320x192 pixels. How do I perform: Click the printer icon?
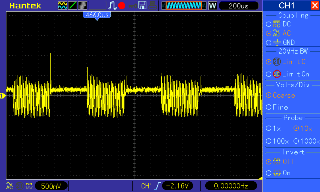[x=153, y=6]
